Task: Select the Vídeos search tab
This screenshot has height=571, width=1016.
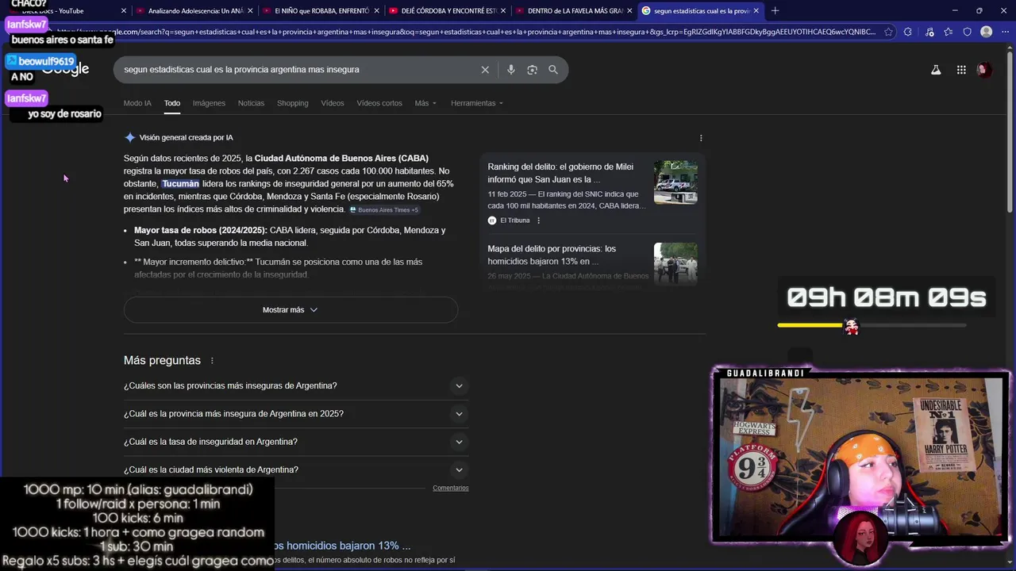Action: [333, 103]
